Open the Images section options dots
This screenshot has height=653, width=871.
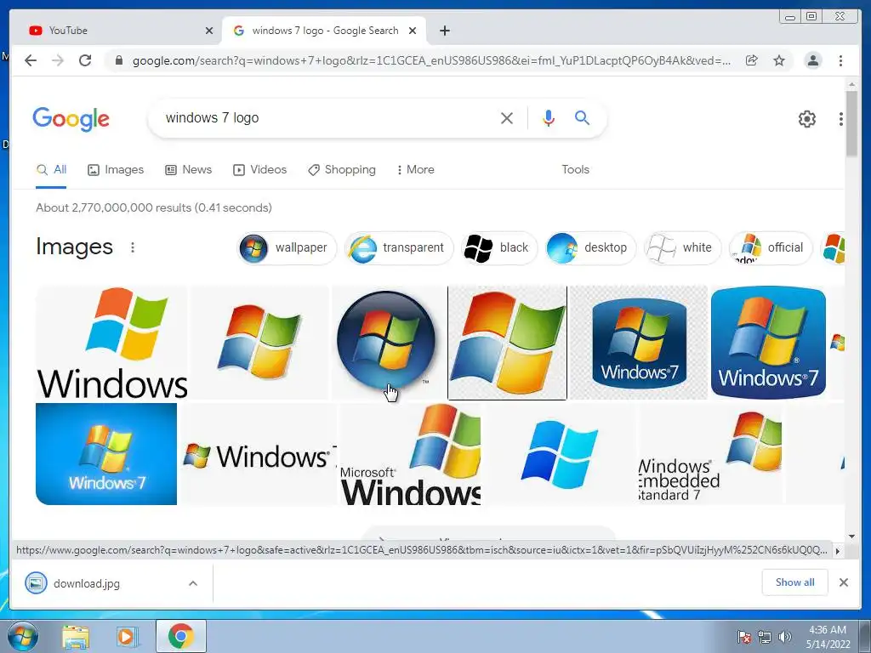[132, 247]
